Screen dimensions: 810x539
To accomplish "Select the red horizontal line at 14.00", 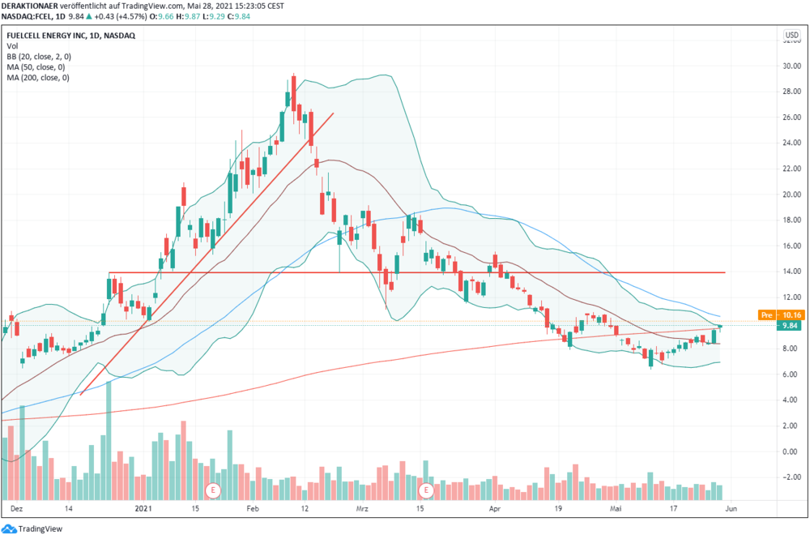I will point(417,272).
